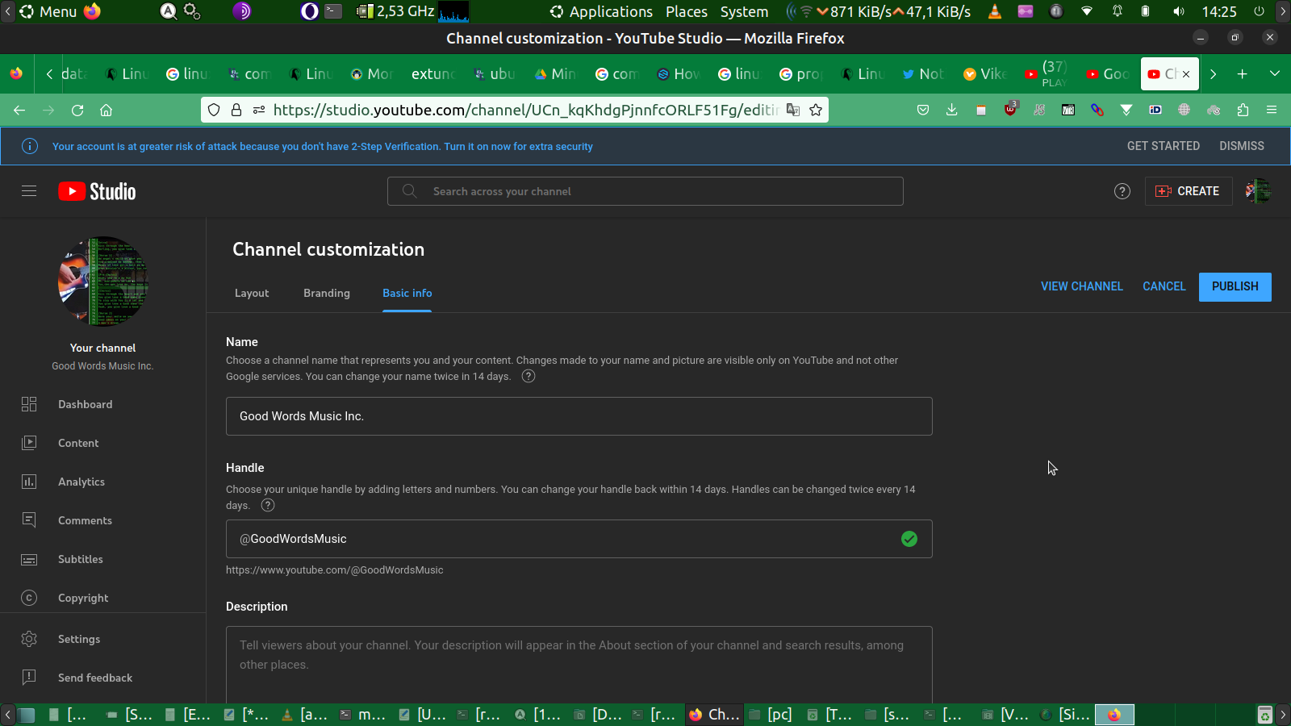This screenshot has width=1291, height=726.
Task: Switch to the Branding tab
Action: (x=326, y=293)
